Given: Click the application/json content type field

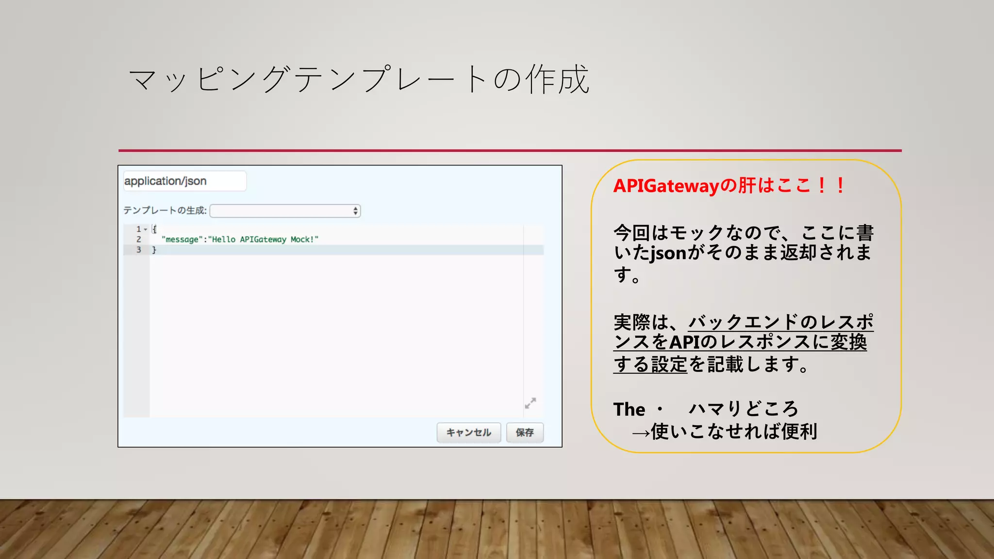Looking at the screenshot, I should coord(184,181).
